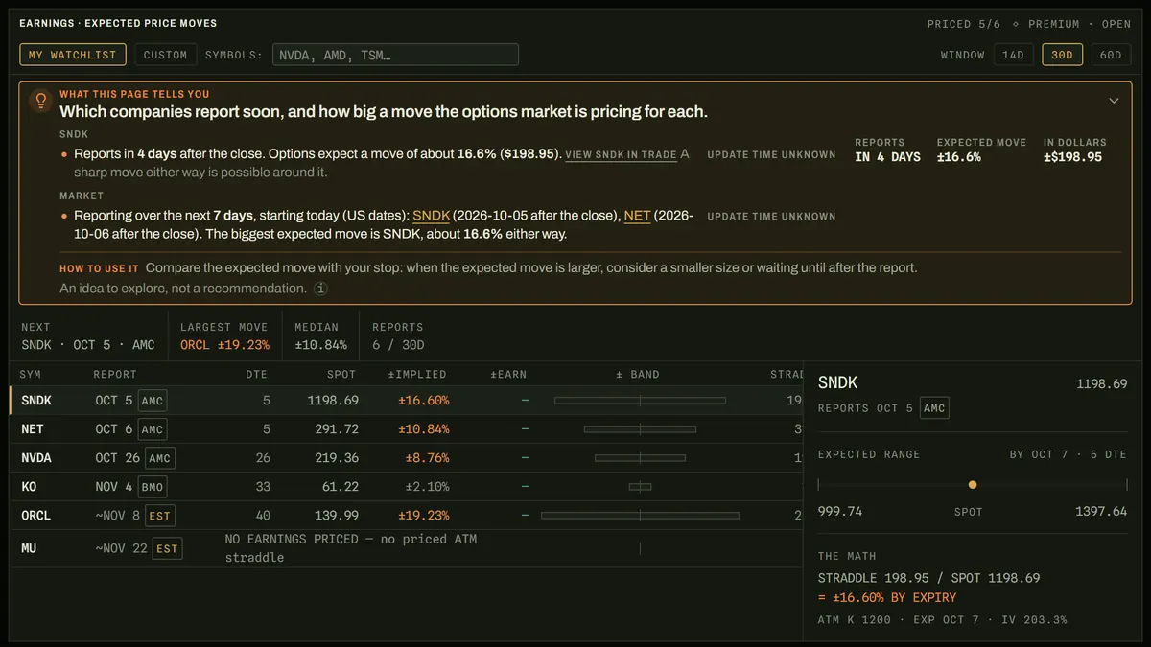Image resolution: width=1151 pixels, height=647 pixels.
Task: Click the ±$198.95 In Dollars value
Action: (x=1073, y=157)
